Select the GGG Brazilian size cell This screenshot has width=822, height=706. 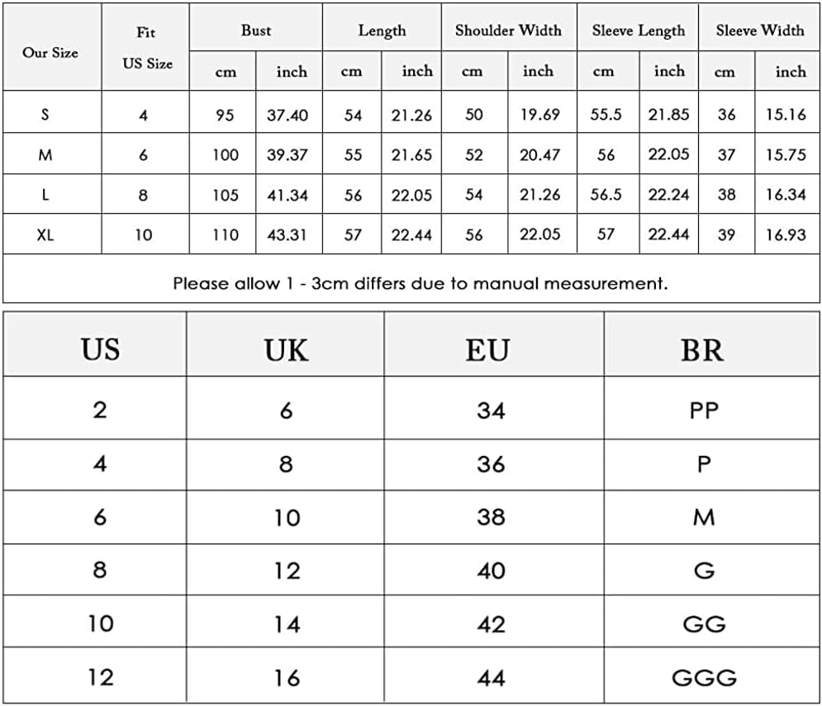tap(704, 678)
